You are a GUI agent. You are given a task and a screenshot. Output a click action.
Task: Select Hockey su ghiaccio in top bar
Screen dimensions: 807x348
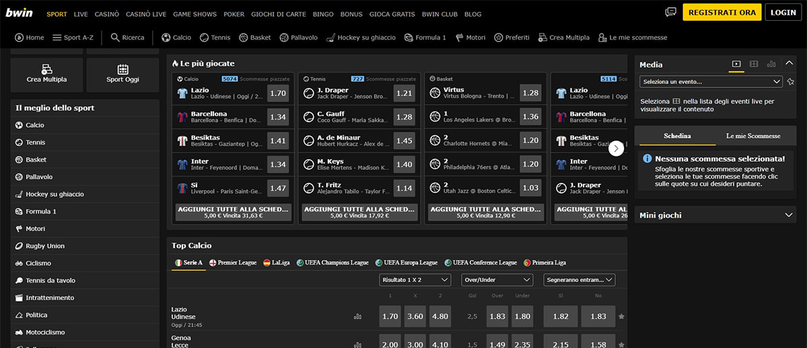361,38
